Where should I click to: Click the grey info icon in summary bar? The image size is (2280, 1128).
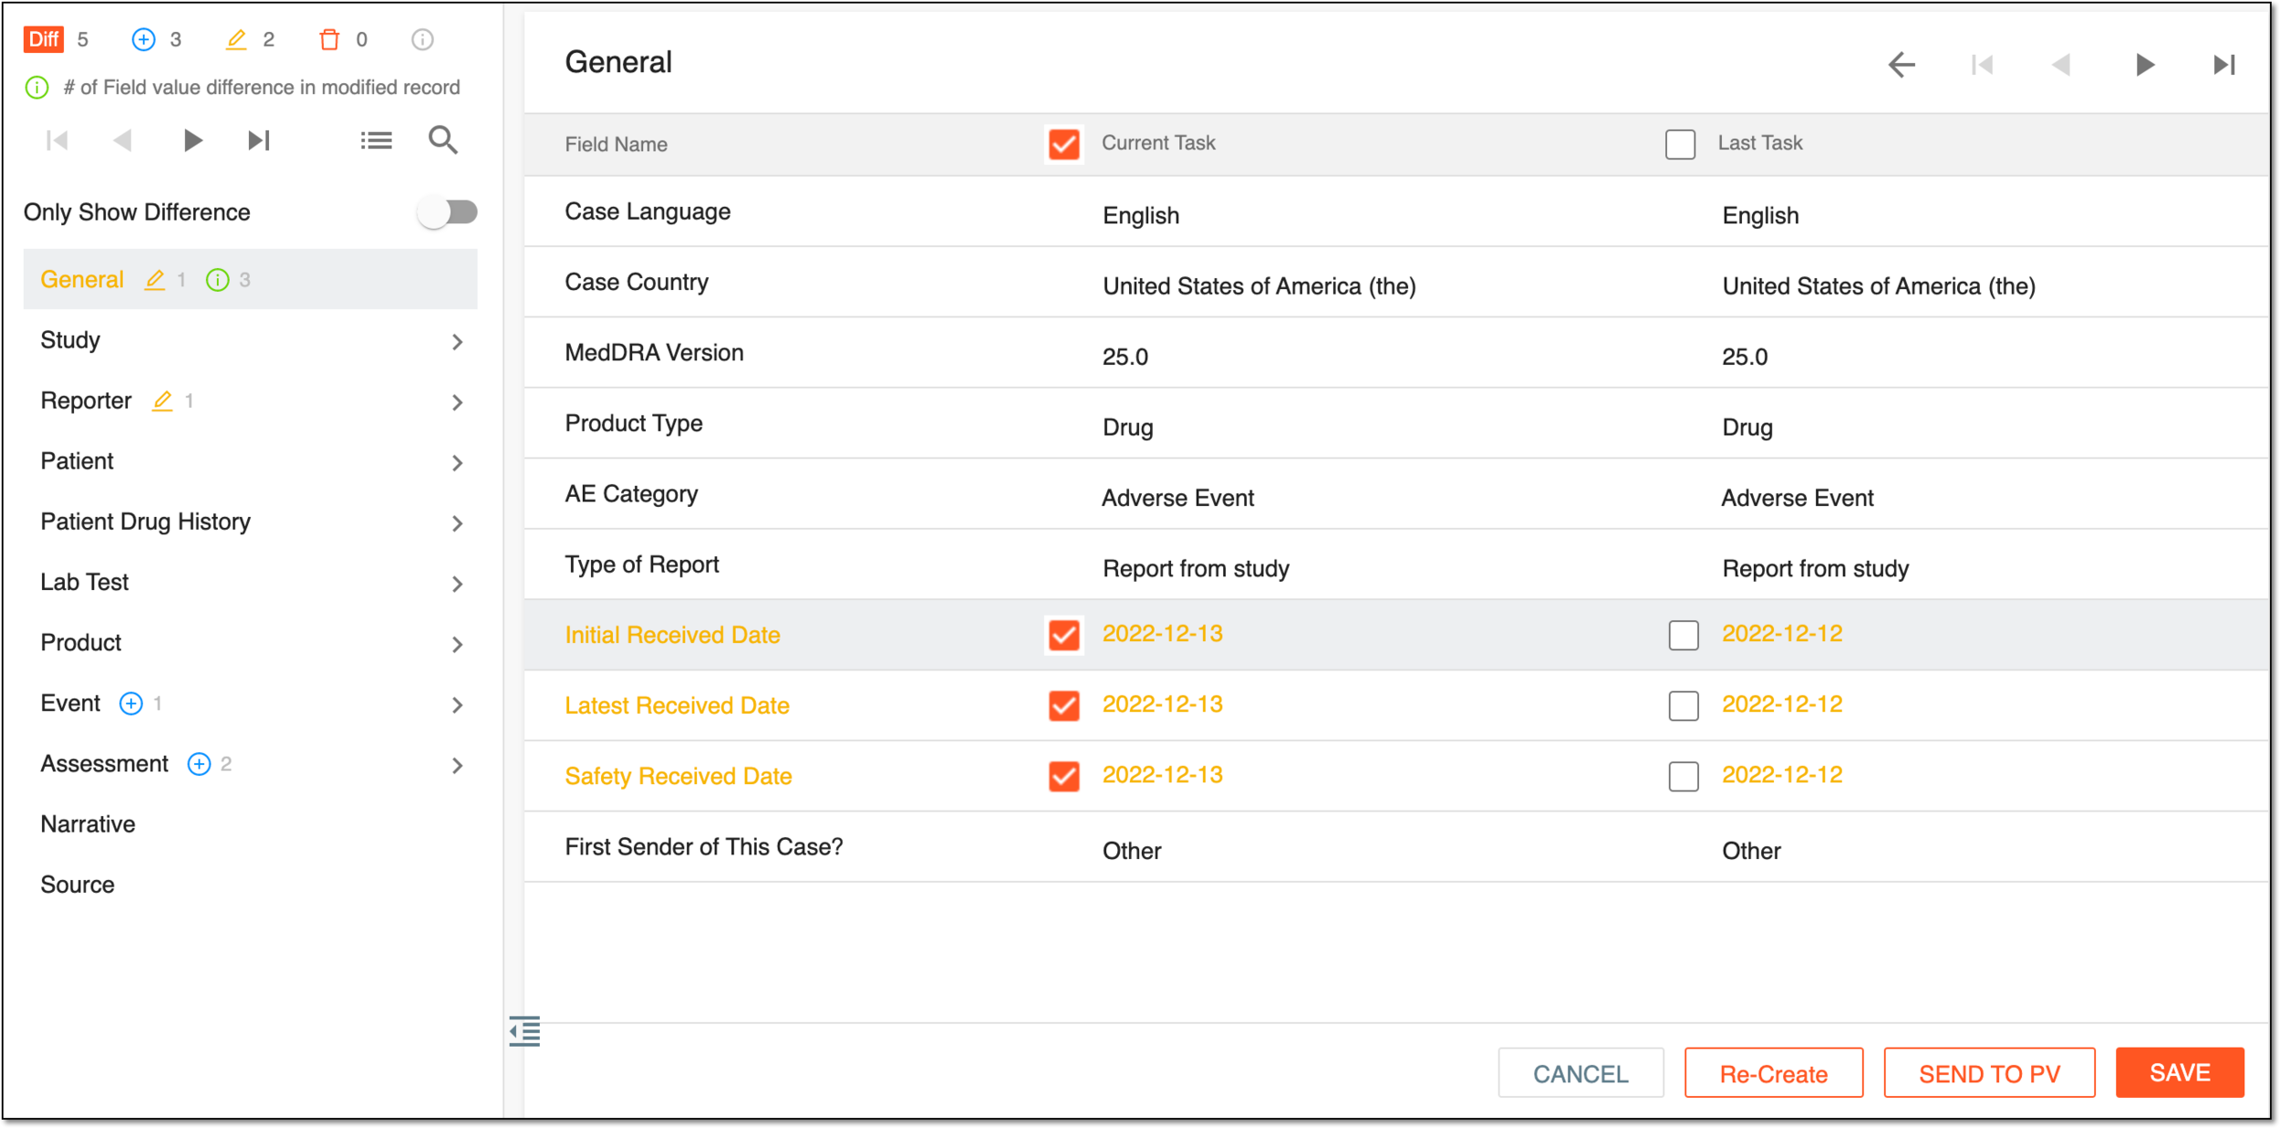[x=422, y=39]
